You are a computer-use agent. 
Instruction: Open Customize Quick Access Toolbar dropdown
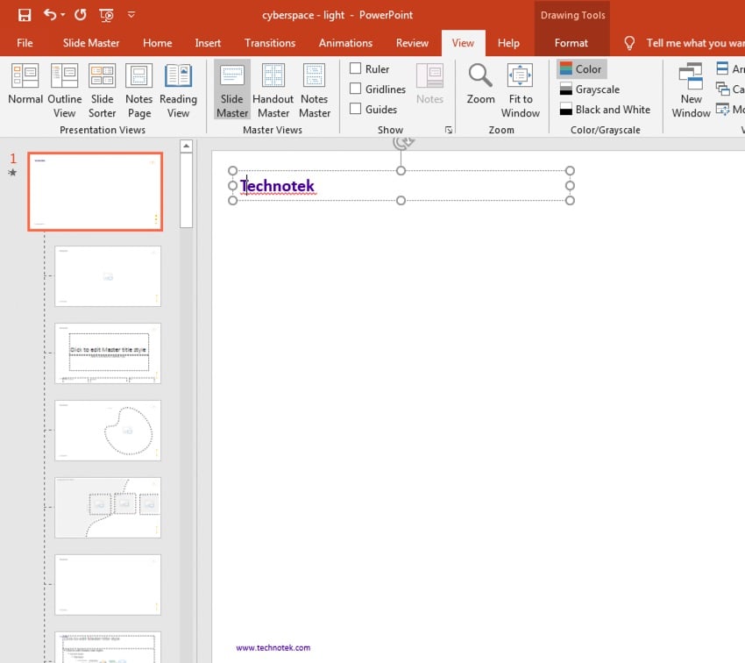pos(131,15)
